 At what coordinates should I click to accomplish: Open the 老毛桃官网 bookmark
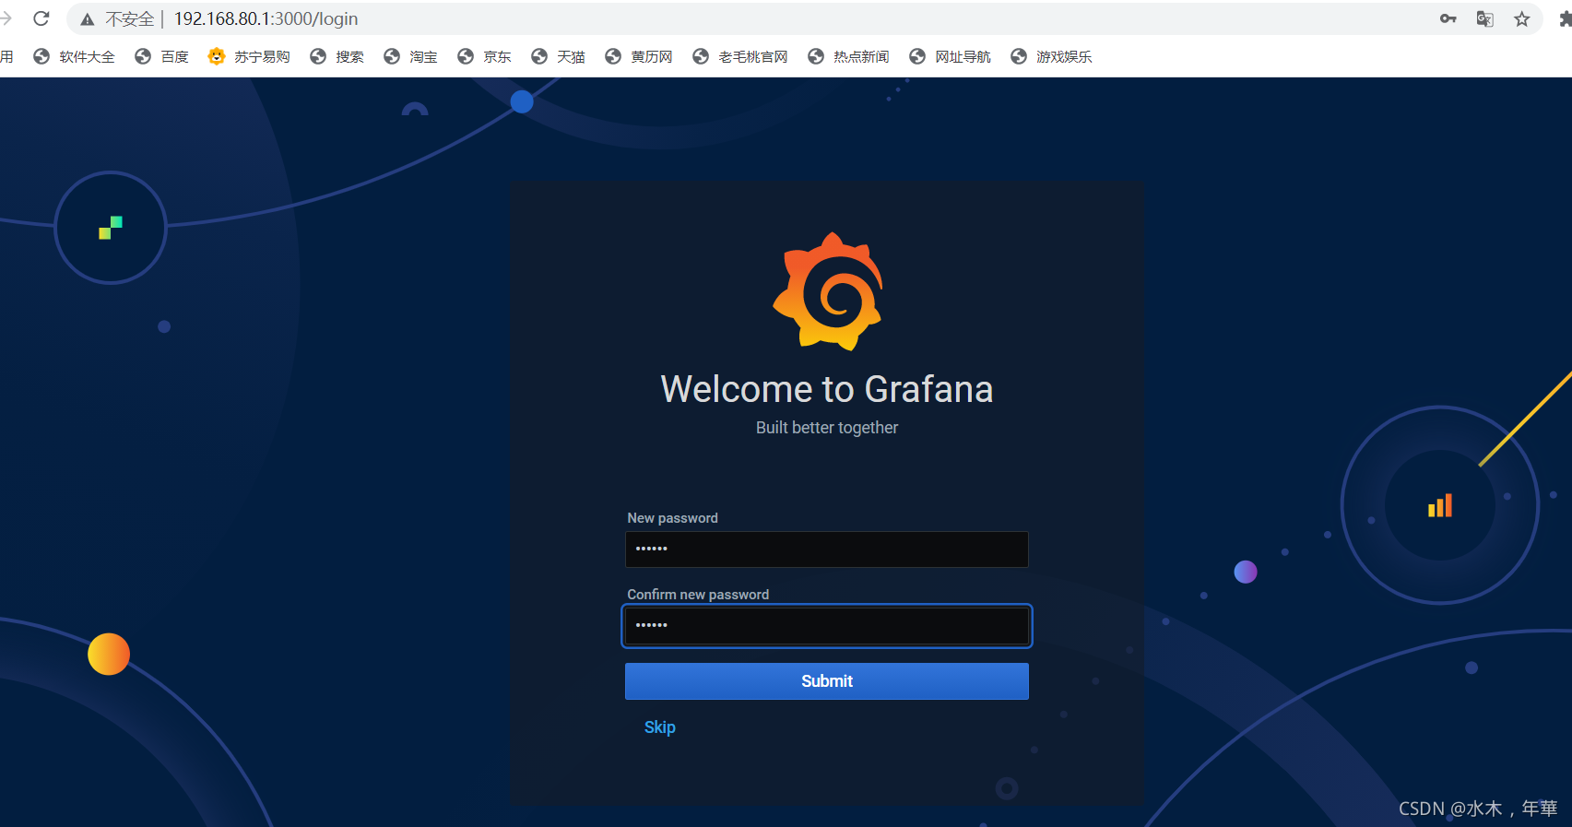pyautogui.click(x=740, y=56)
